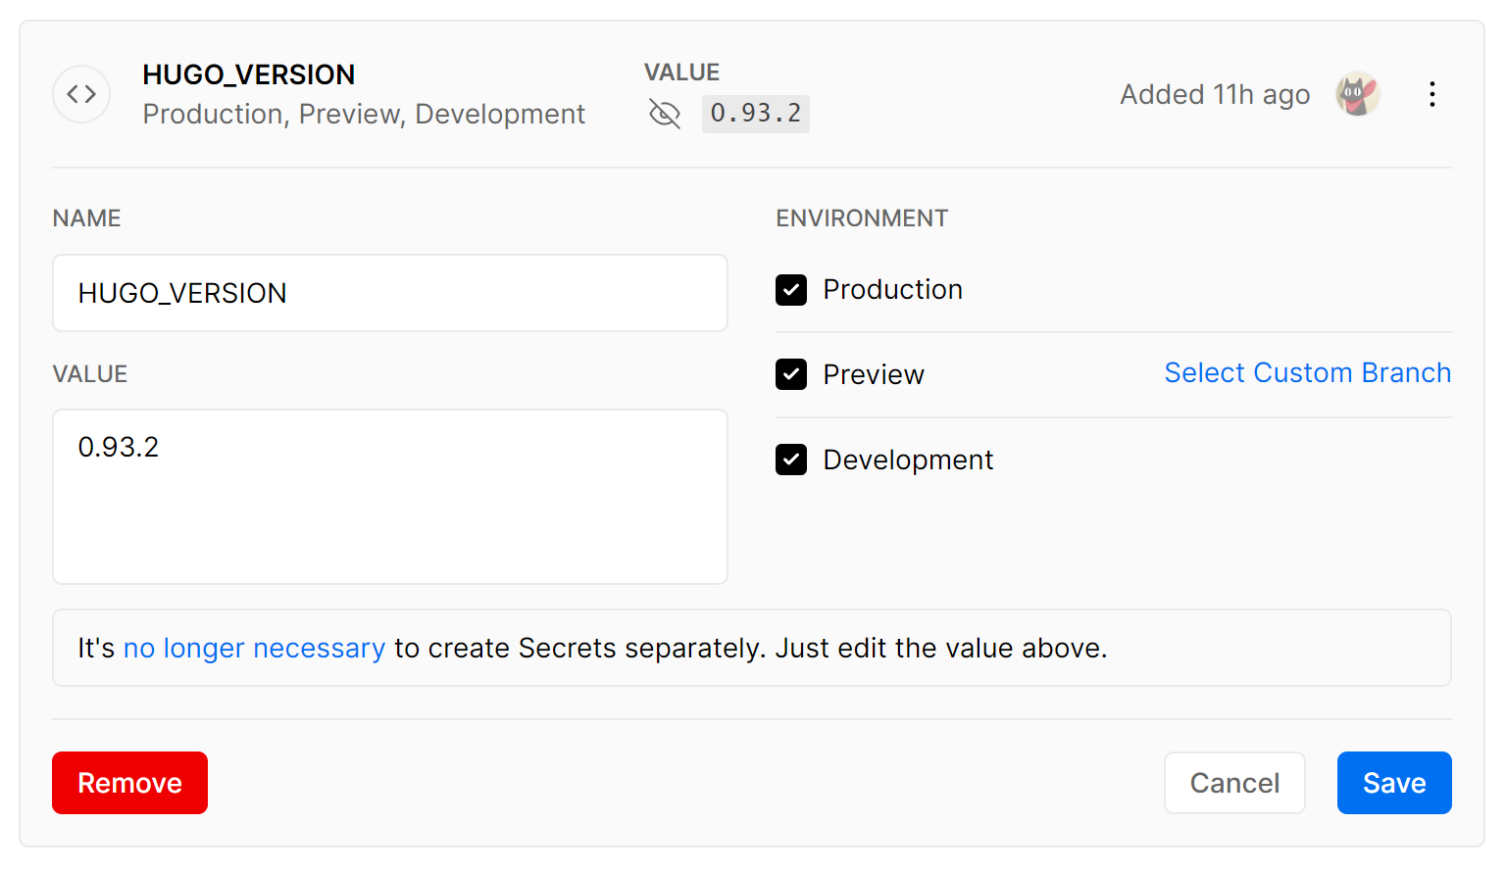Uncheck the Preview environment checkbox
1506x872 pixels.
click(x=791, y=374)
